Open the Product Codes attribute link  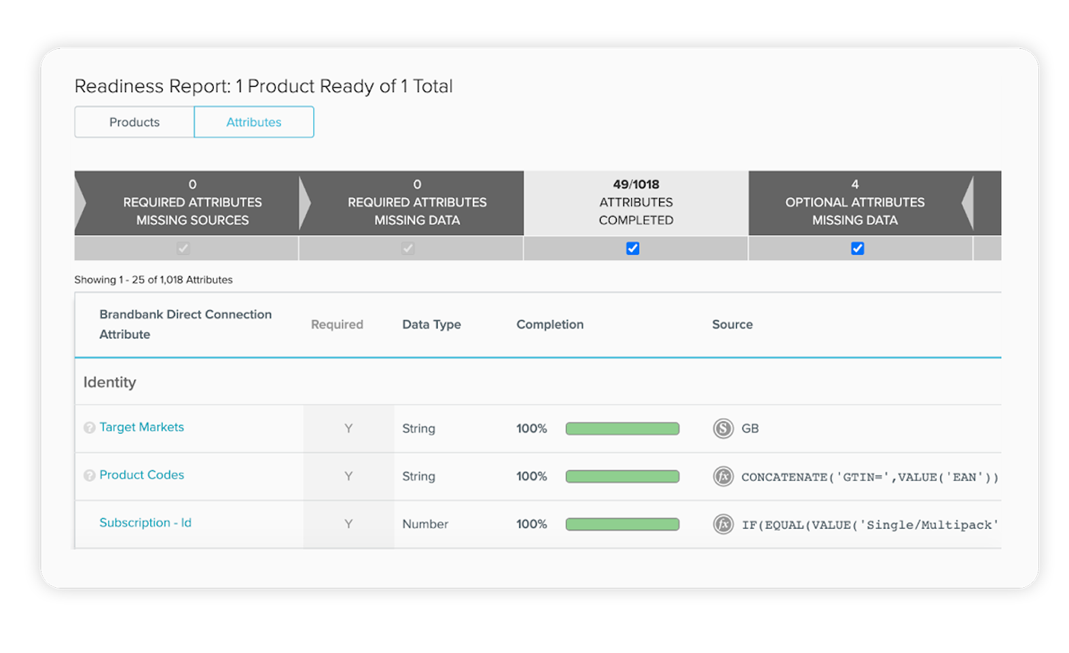pos(141,475)
